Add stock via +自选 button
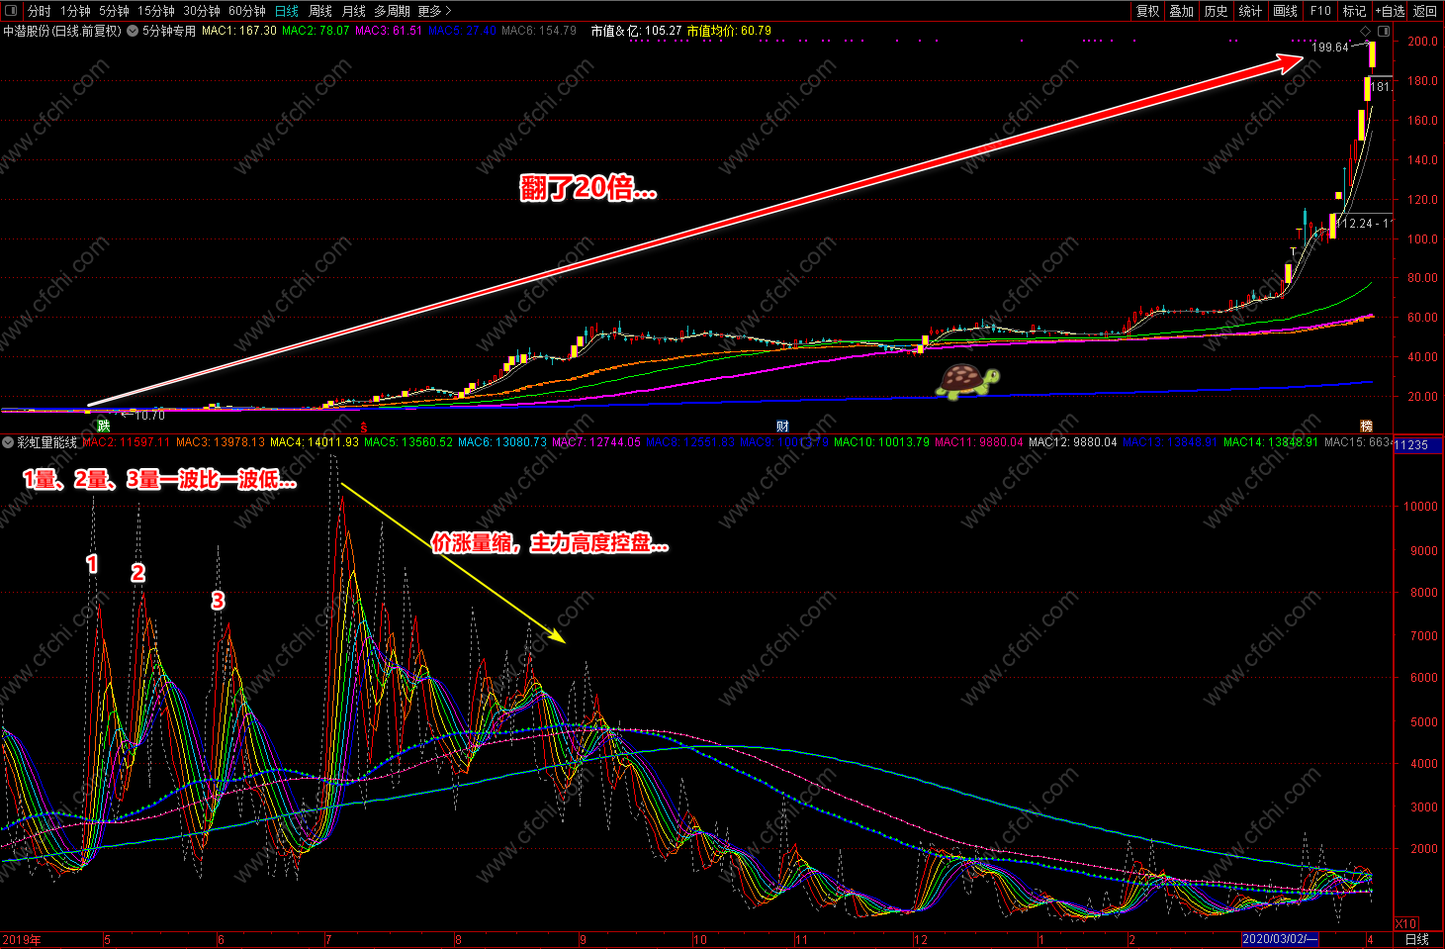 [1390, 11]
